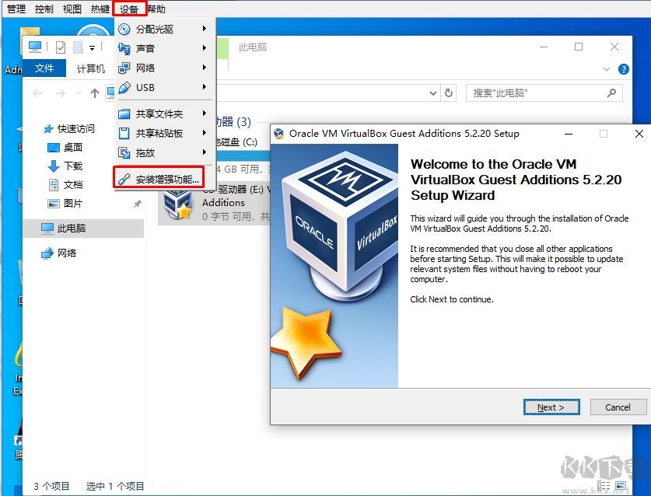The height and width of the screenshot is (496, 651).
Task: Cancel the Guest Additions installation
Action: pyautogui.click(x=617, y=407)
